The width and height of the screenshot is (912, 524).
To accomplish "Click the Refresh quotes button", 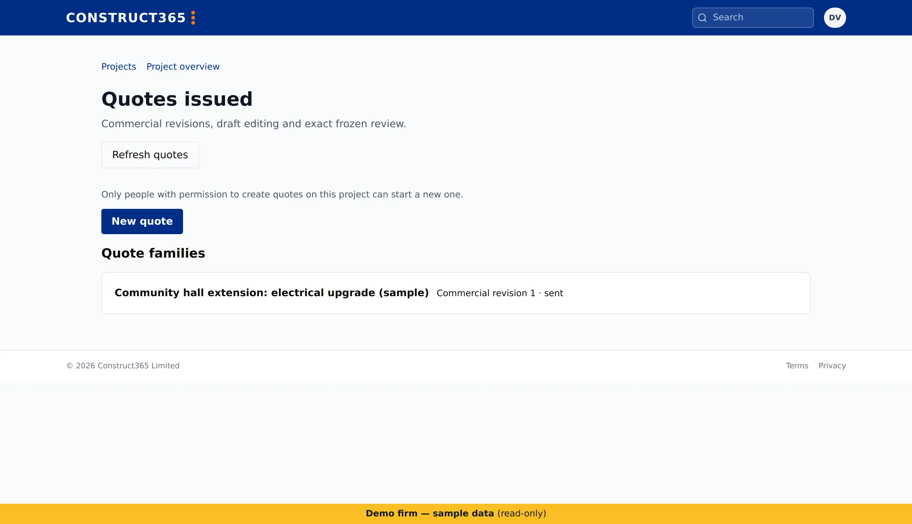I will pos(150,155).
